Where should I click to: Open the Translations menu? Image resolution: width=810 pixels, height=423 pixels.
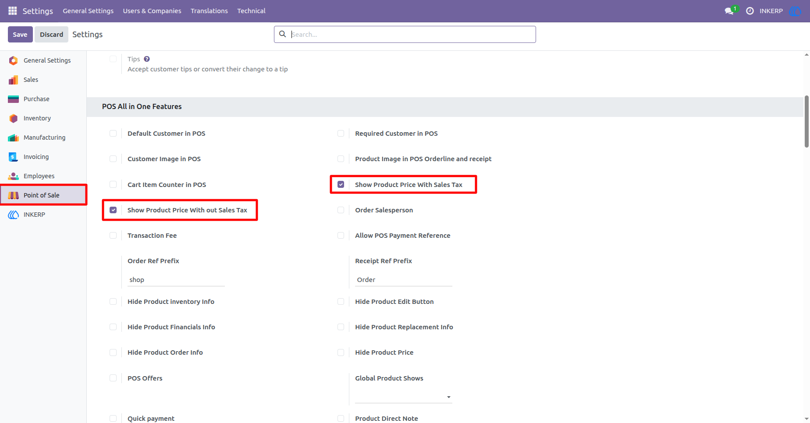[209, 11]
